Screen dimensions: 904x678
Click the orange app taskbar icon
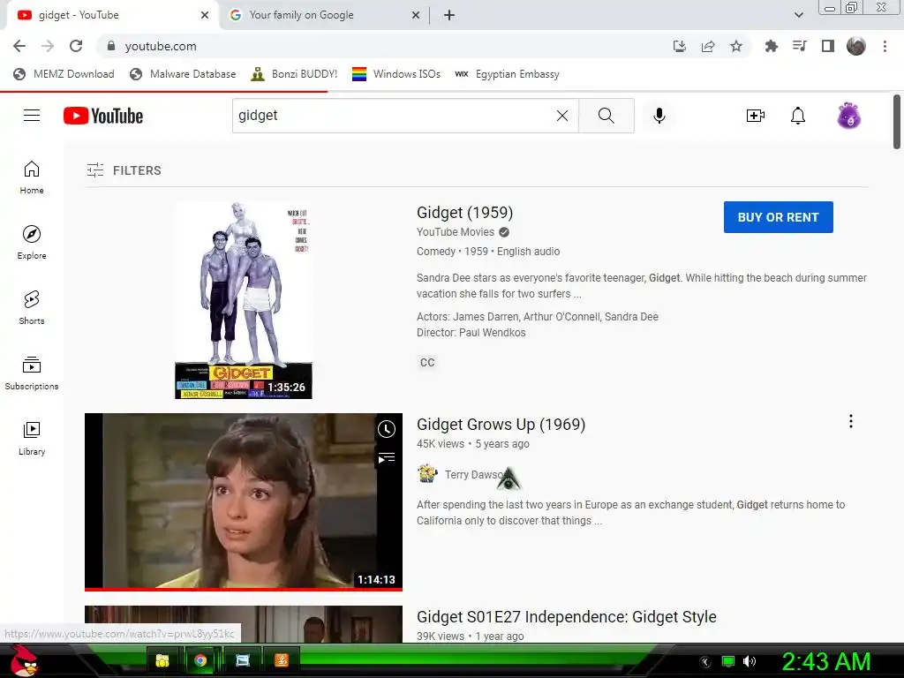point(282,660)
